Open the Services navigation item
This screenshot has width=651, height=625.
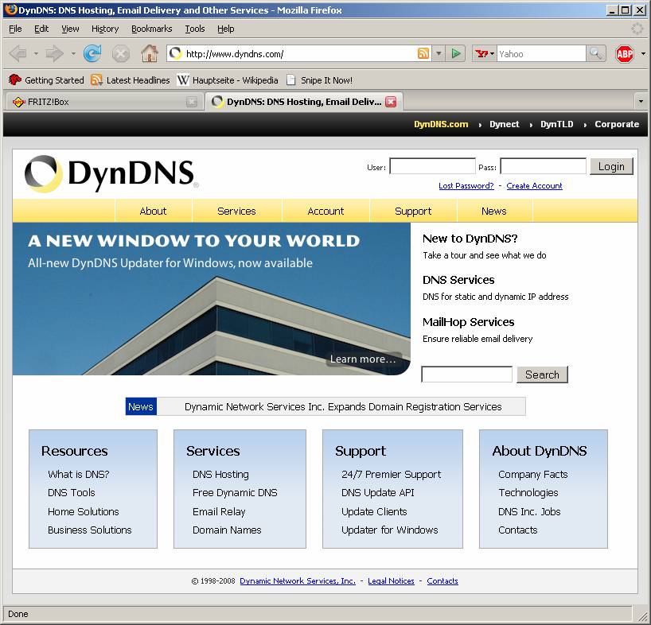coord(236,211)
